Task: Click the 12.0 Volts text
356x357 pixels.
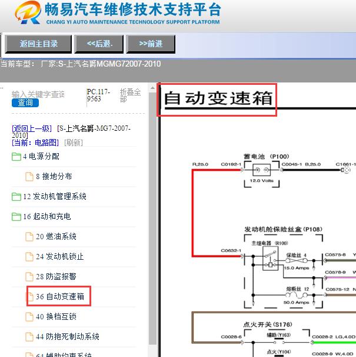Action: tap(262, 181)
